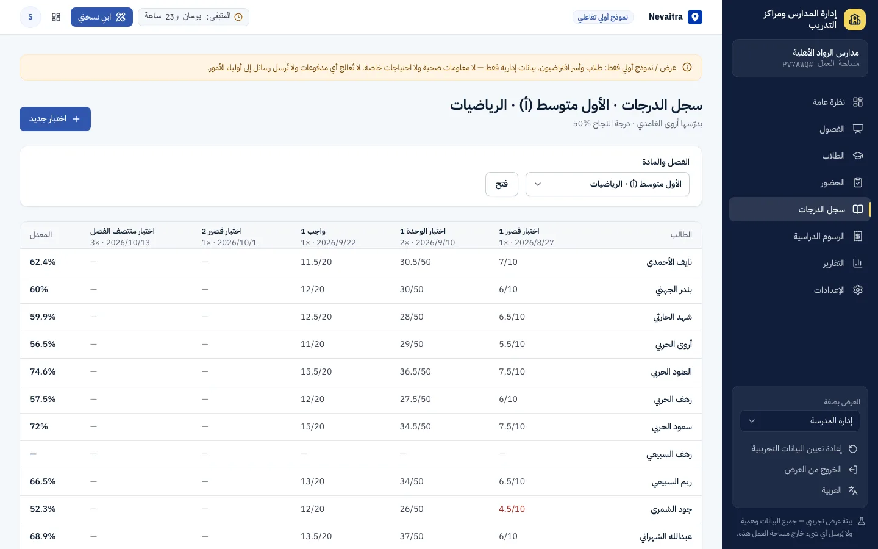Click the language translate icon
The image size is (878, 549).
pyautogui.click(x=853, y=490)
